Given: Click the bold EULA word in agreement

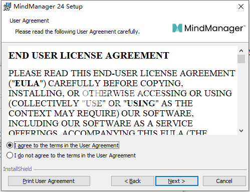Looking at the screenshot, I should point(27,83).
